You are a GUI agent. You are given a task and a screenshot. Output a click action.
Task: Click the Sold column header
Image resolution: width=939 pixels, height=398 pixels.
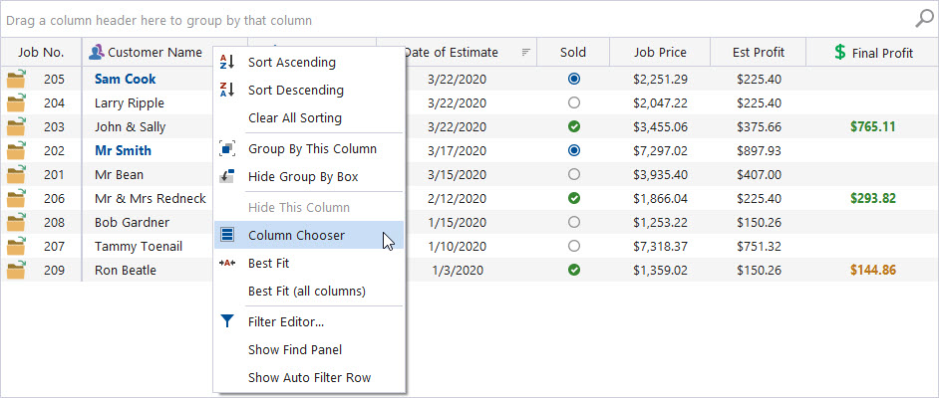coord(573,52)
